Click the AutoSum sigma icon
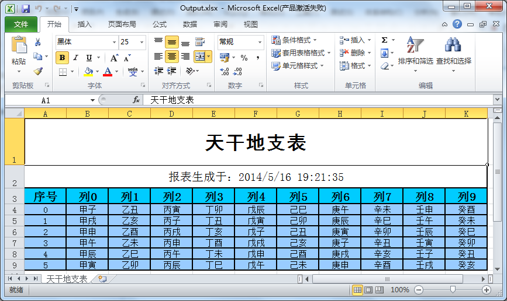The height and width of the screenshot is (301, 507). [x=384, y=40]
